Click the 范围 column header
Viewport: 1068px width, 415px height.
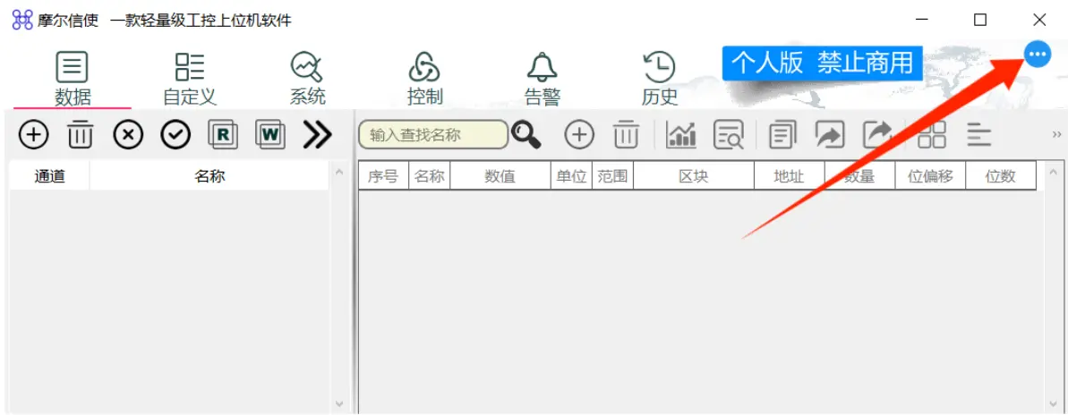(612, 176)
